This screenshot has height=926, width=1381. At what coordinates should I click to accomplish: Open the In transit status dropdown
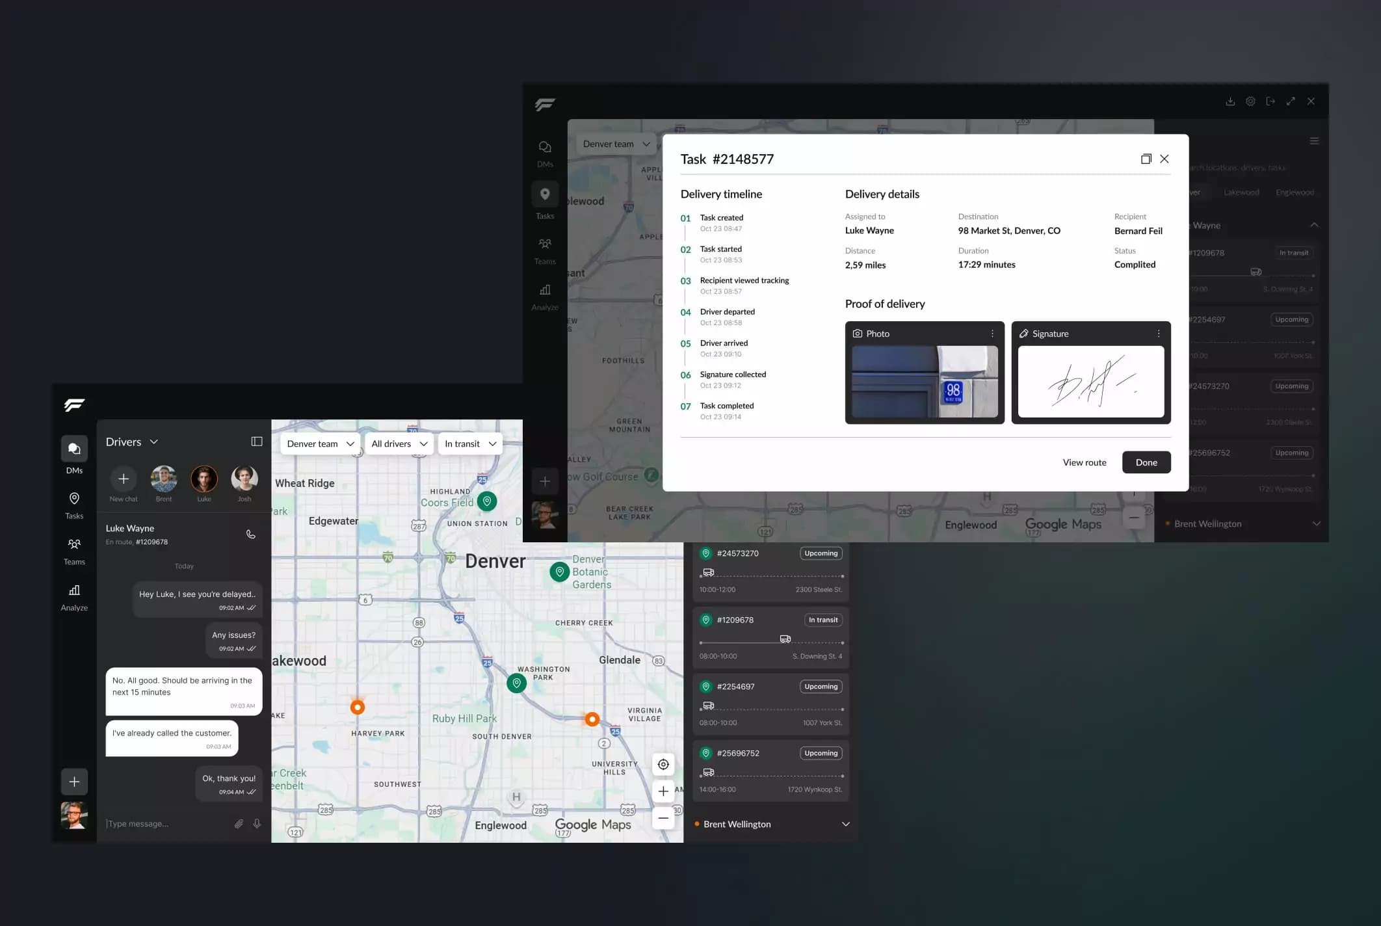coord(470,443)
